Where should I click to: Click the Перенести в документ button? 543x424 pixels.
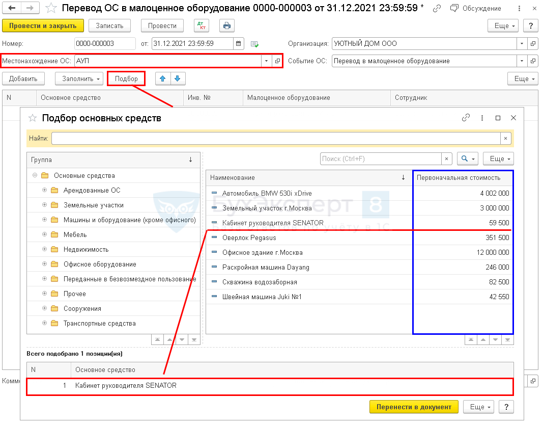[x=413, y=407]
